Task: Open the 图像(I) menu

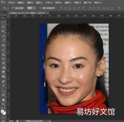Action: click(x=30, y=3)
